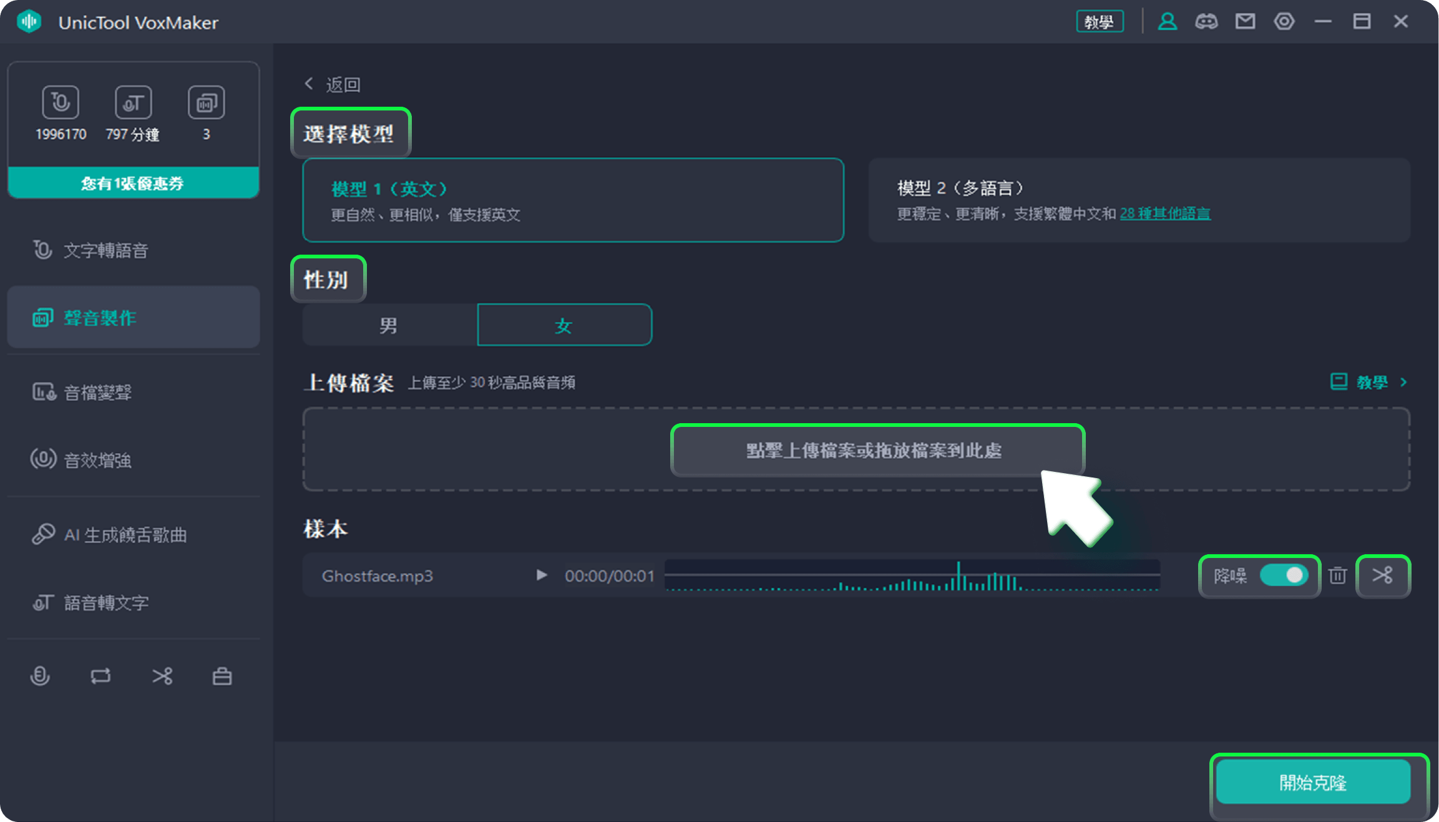Click the 您有1張優惠券 coupon banner
This screenshot has height=822, width=1439.
tap(133, 183)
